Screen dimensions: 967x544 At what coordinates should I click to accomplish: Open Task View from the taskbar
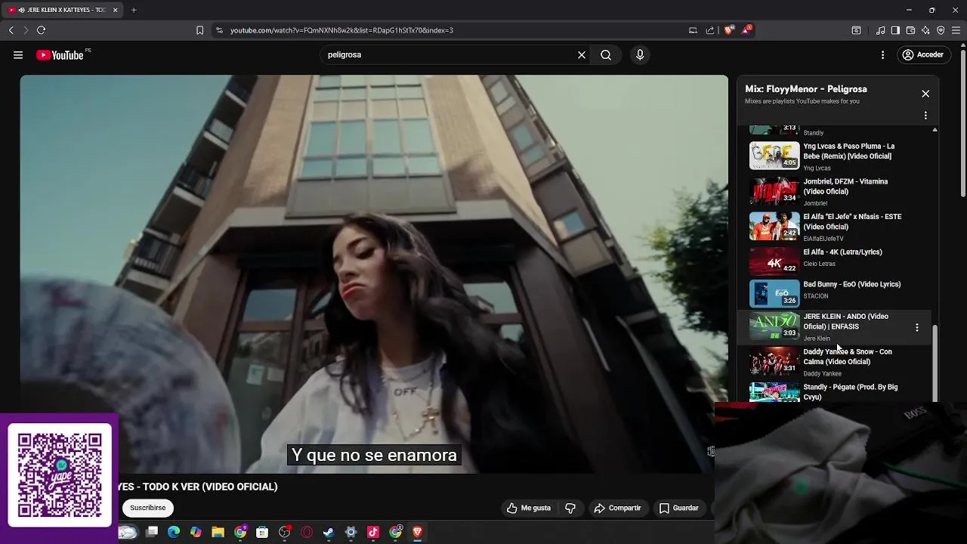(x=152, y=532)
